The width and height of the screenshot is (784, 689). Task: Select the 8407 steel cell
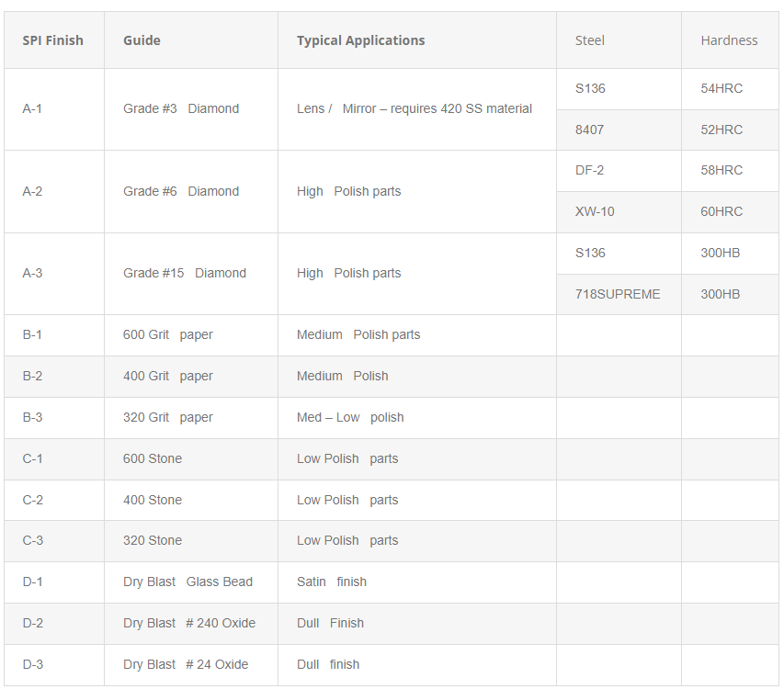coord(590,130)
